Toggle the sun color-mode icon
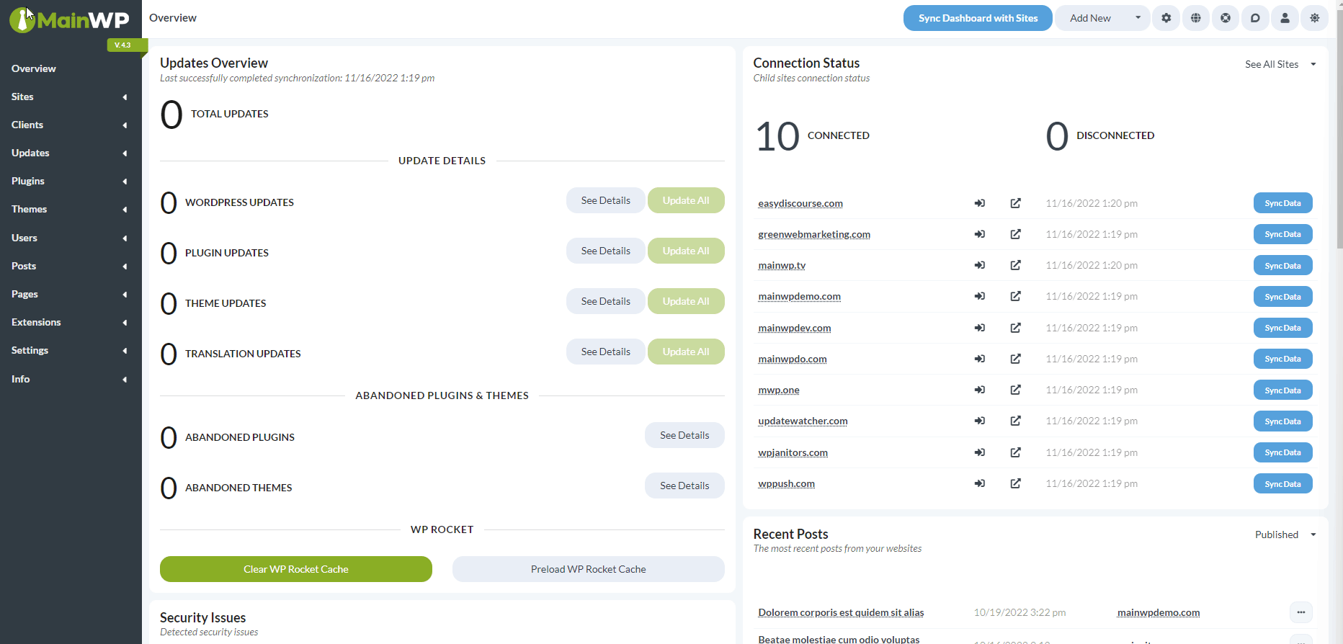 click(1314, 18)
